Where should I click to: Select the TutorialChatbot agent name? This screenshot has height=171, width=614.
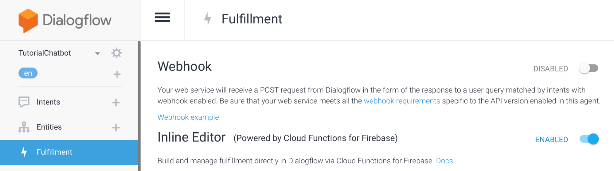pyautogui.click(x=45, y=53)
